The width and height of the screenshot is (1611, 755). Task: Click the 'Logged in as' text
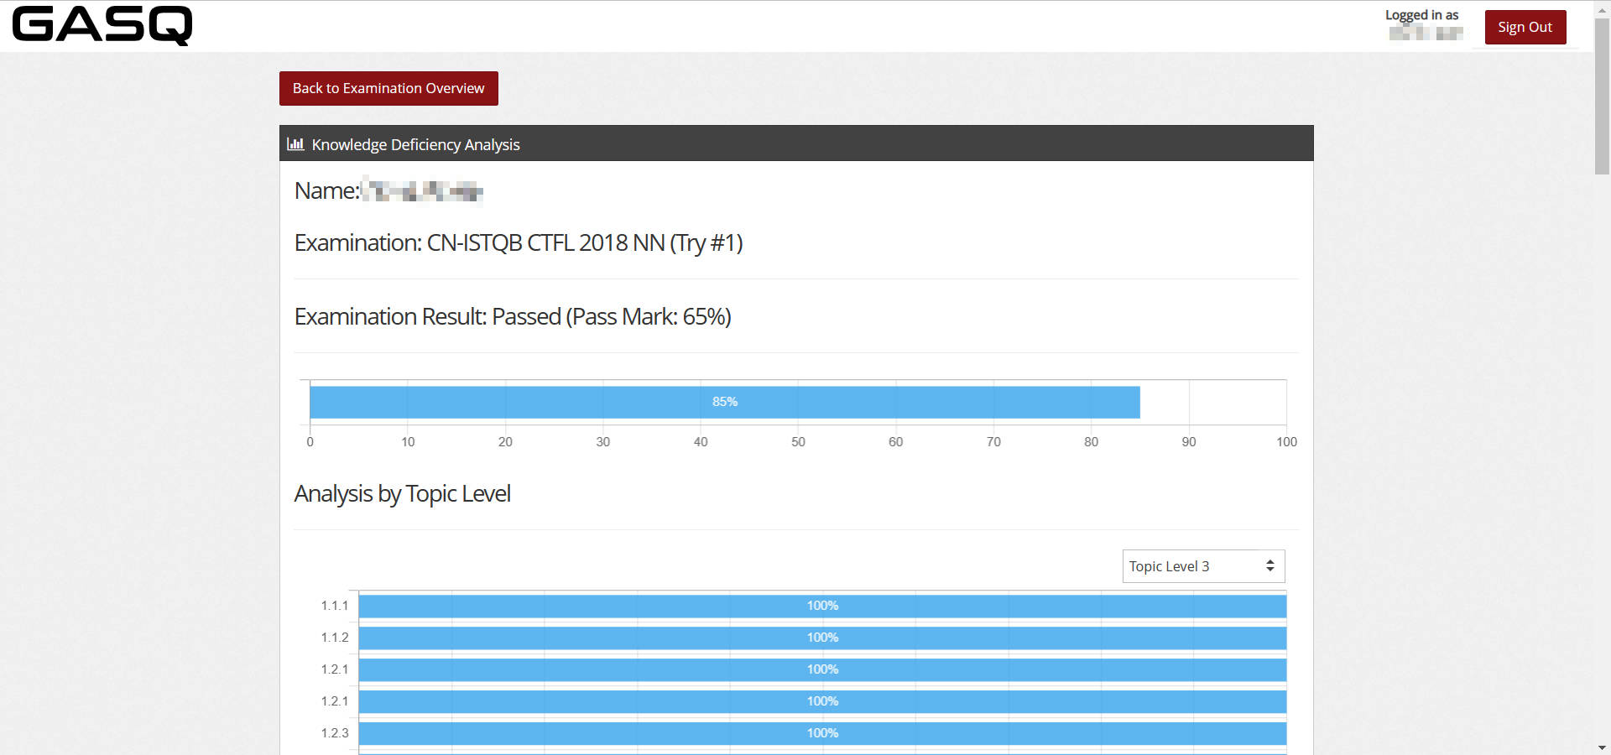pyautogui.click(x=1421, y=15)
